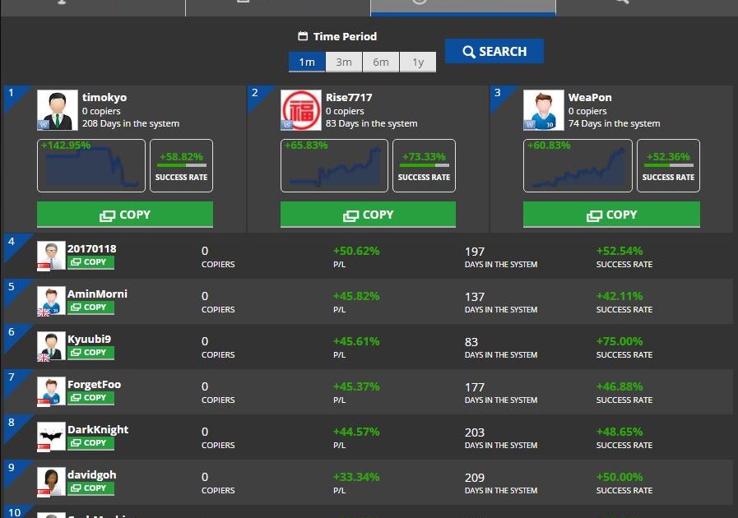Select the 1m time period
This screenshot has height=518, width=738.
click(307, 62)
